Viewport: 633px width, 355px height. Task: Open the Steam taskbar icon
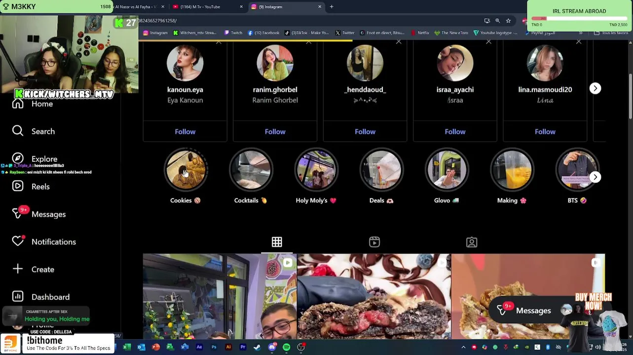pyautogui.click(x=257, y=347)
